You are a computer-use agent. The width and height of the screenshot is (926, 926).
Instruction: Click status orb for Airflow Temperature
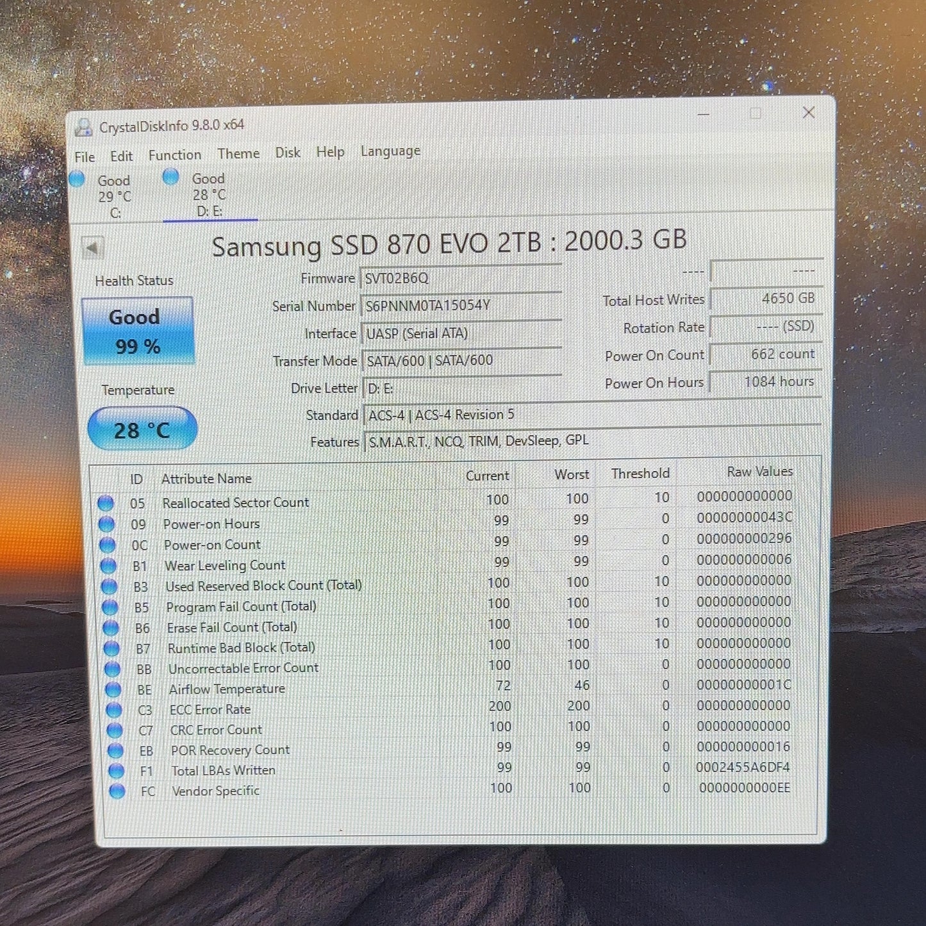[x=113, y=690]
